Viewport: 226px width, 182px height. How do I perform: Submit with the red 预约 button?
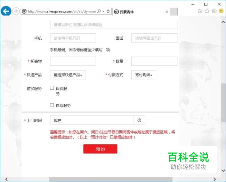click(100, 149)
